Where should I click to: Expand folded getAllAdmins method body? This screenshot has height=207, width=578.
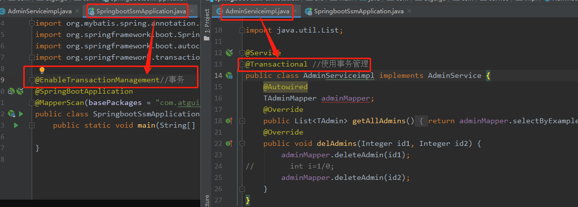pos(242,121)
